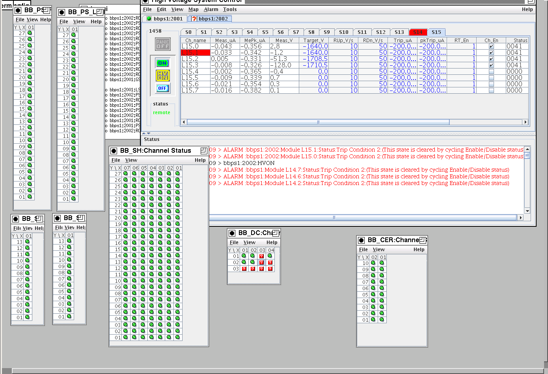Click red status cell row 03 column 04 in BB_DC
This screenshot has height=374, width=548.
(270, 269)
